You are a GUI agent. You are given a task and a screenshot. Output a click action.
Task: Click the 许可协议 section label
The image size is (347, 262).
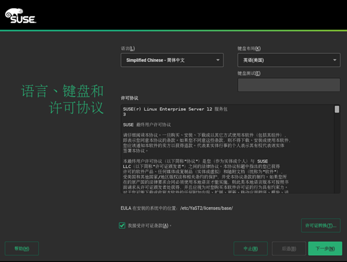(129, 98)
